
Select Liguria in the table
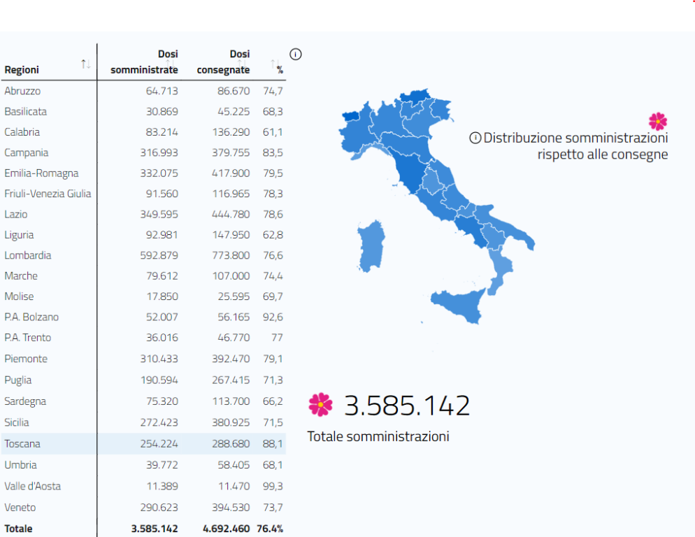pyautogui.click(x=19, y=235)
